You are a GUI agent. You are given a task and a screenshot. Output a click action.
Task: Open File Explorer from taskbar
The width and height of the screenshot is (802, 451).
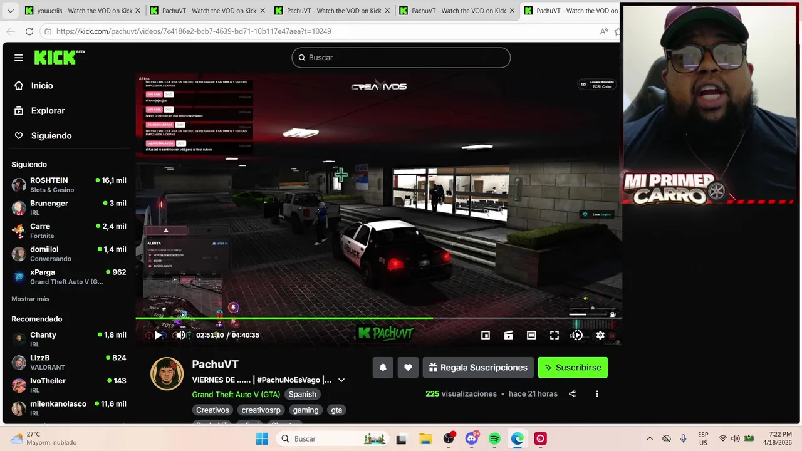click(x=425, y=439)
